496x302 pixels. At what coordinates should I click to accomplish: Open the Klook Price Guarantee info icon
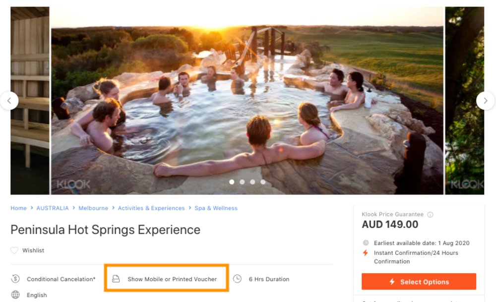coord(430,215)
